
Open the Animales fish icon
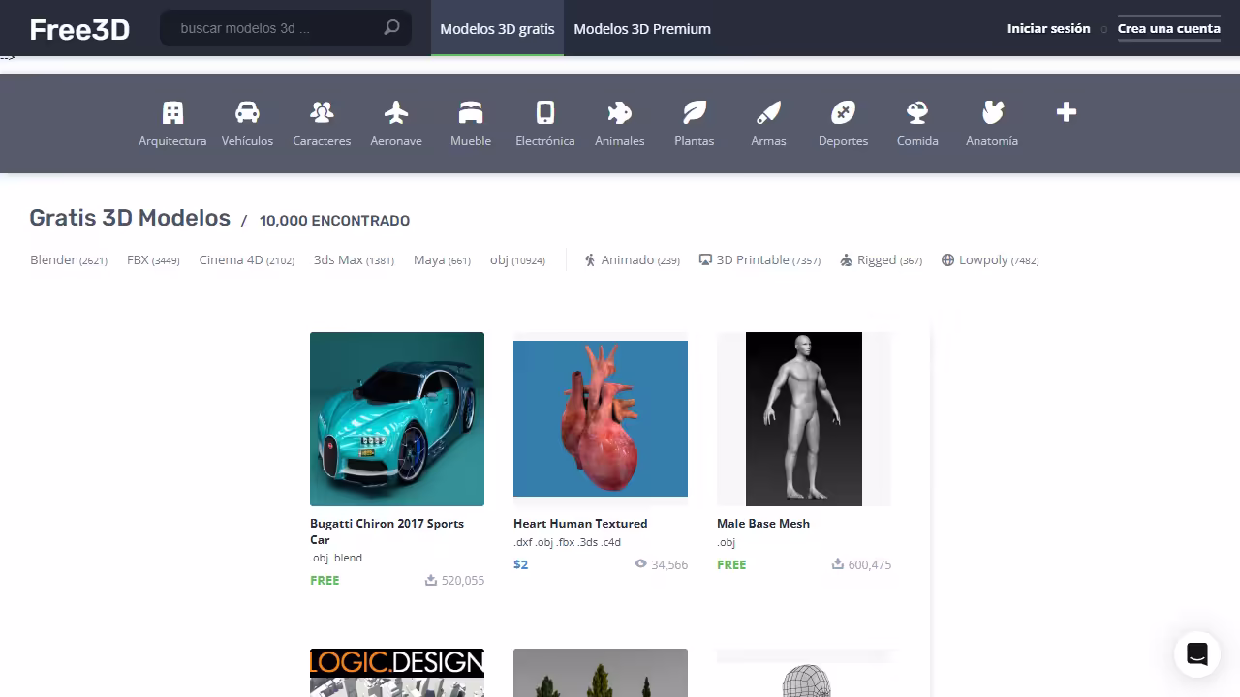pos(620,112)
